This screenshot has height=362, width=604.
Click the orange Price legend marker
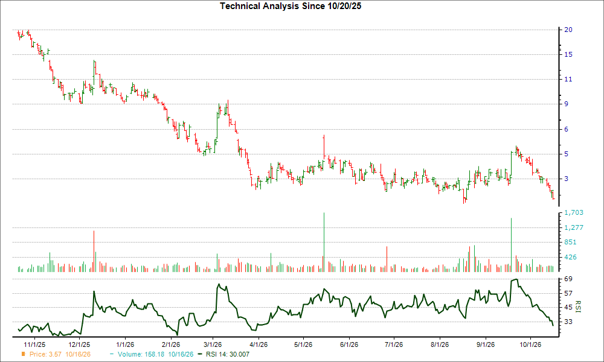click(24, 354)
